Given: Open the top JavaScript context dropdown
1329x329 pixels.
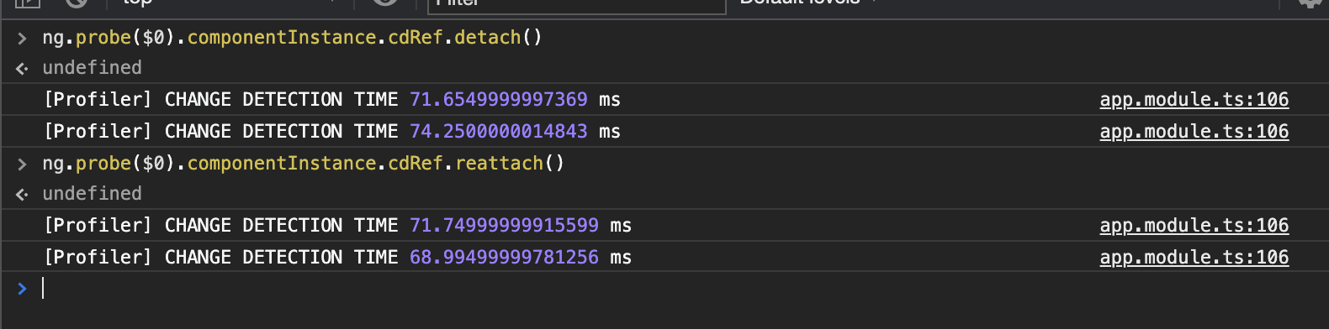Looking at the screenshot, I should coord(227,3).
